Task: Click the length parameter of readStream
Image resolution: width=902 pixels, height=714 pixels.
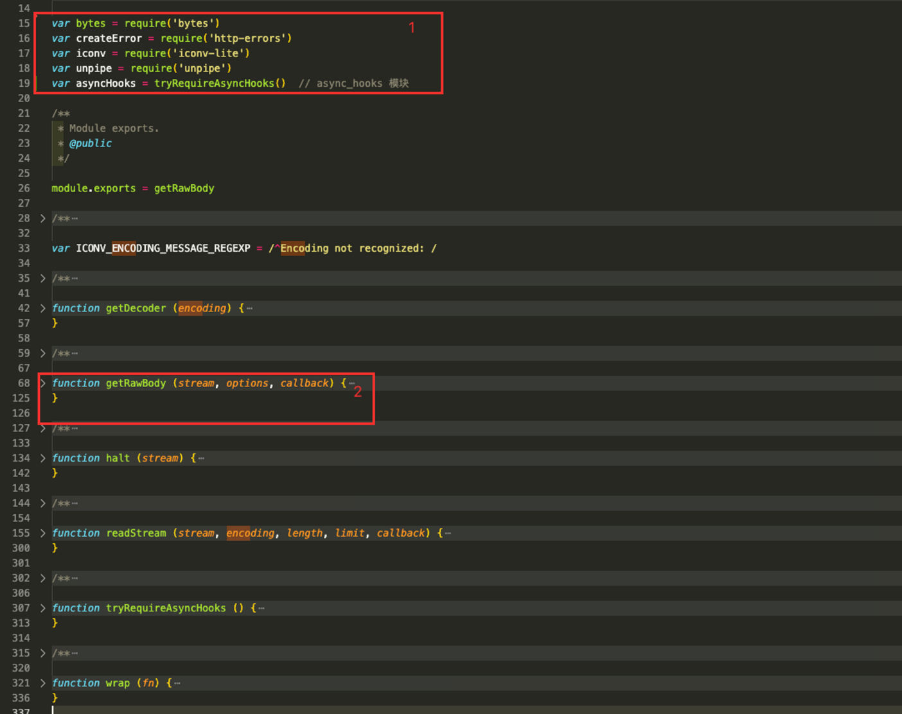Action: click(x=305, y=533)
